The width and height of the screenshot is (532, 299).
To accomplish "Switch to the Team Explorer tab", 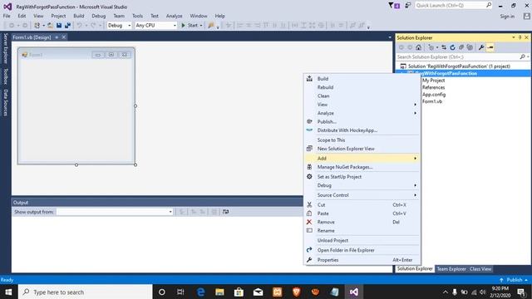I will click(451, 269).
